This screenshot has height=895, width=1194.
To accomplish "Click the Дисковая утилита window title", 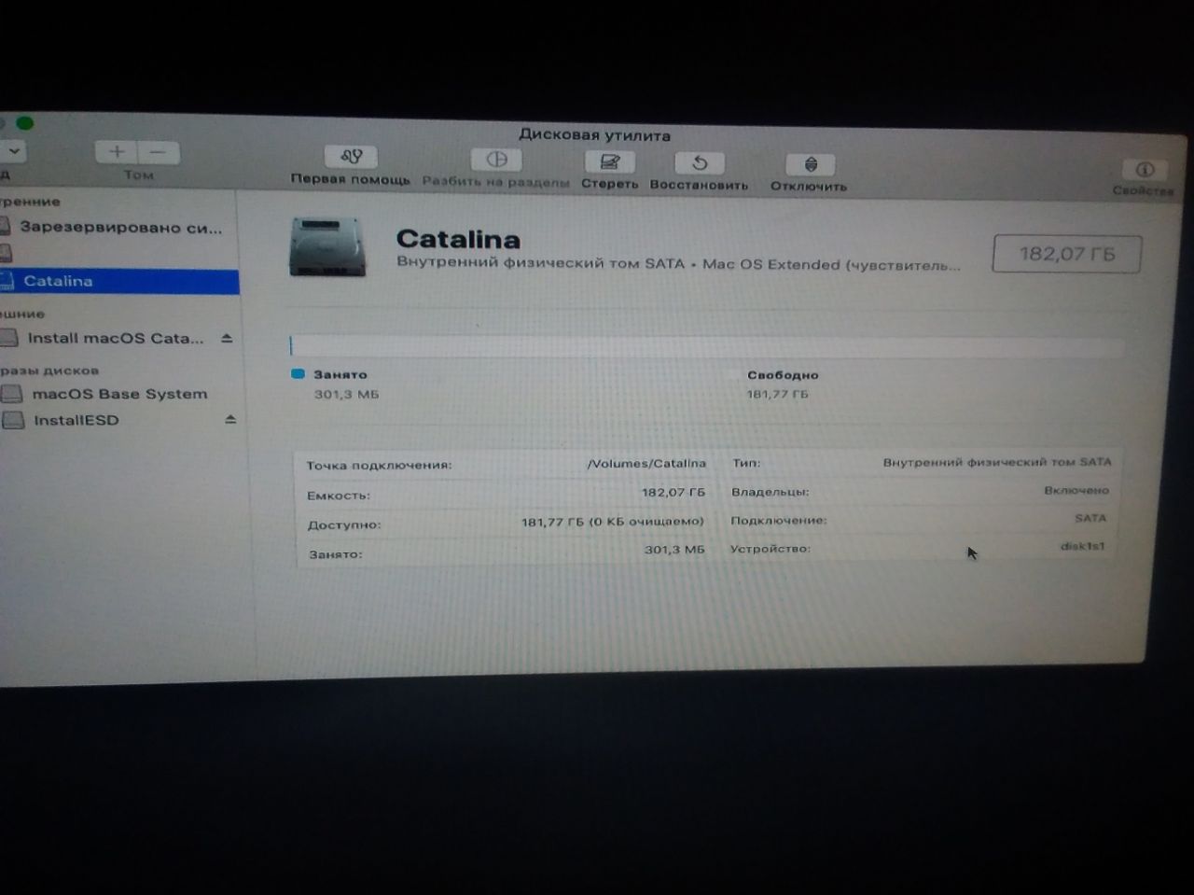I will (x=594, y=134).
